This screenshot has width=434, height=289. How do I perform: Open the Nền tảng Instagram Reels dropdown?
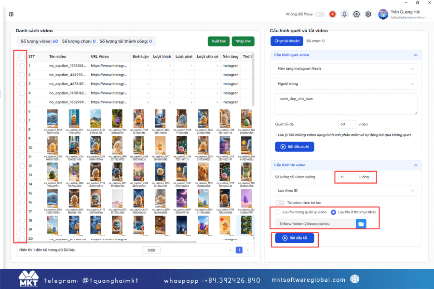(x=346, y=68)
